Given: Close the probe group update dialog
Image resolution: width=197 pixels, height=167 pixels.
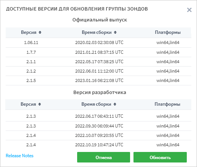Looking at the screenshot, I should point(189,10).
